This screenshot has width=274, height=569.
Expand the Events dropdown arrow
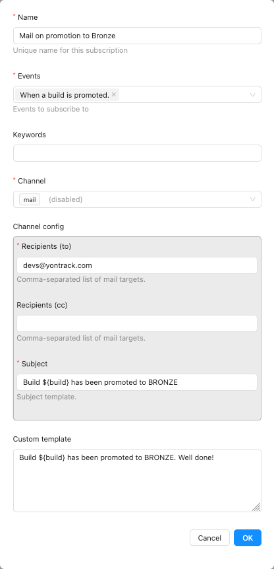(x=253, y=94)
